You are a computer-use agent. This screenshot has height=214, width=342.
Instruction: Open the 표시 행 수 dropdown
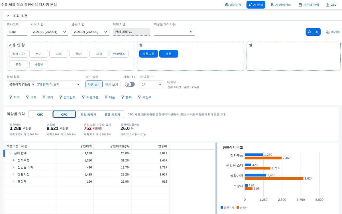click(152, 84)
